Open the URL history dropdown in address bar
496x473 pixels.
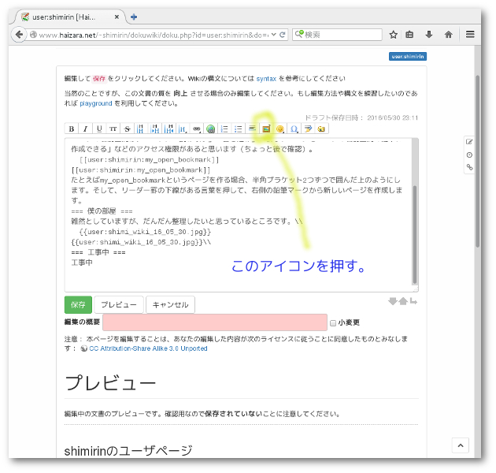coord(272,35)
